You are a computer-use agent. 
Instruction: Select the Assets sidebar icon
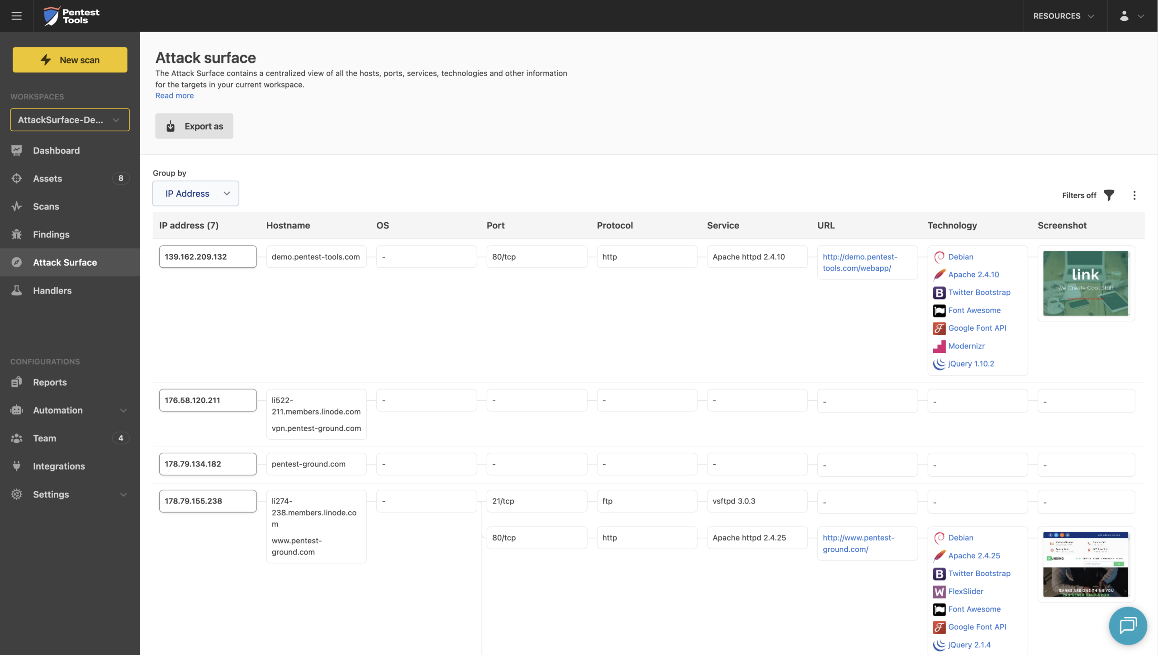coord(16,178)
